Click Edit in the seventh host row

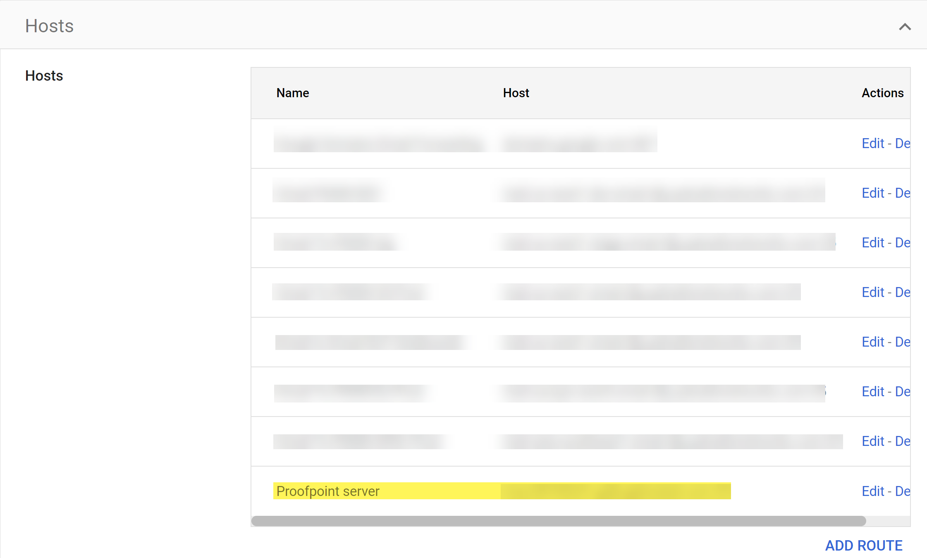click(872, 441)
